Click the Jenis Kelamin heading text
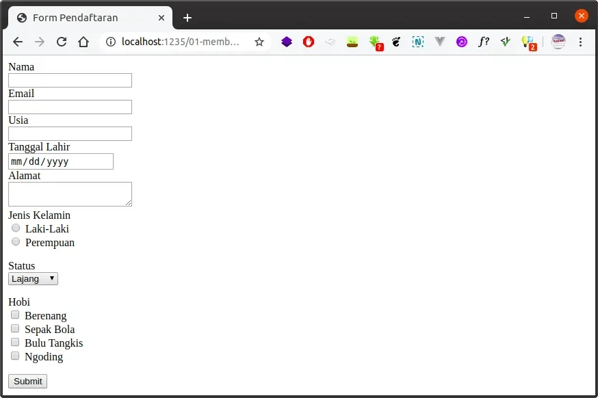Viewport: 598px width, 398px height. pos(39,215)
